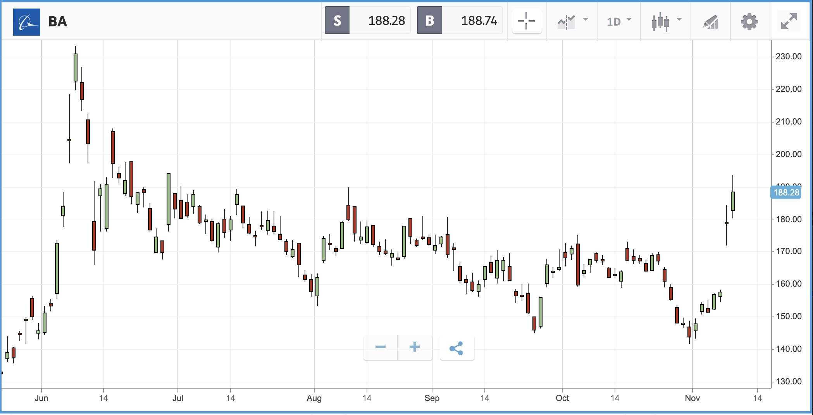This screenshot has width=813, height=415.
Task: Click the current price label 188.28
Action: click(x=786, y=192)
